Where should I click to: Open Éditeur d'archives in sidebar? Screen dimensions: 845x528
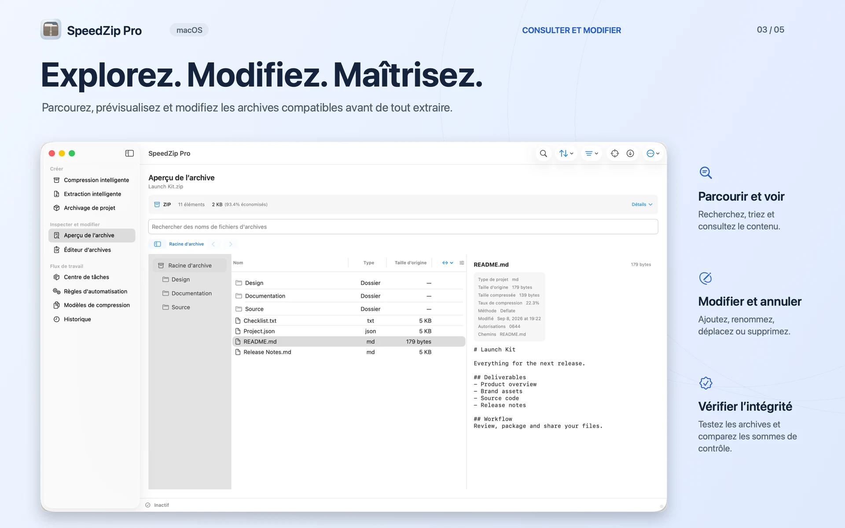pyautogui.click(x=92, y=250)
